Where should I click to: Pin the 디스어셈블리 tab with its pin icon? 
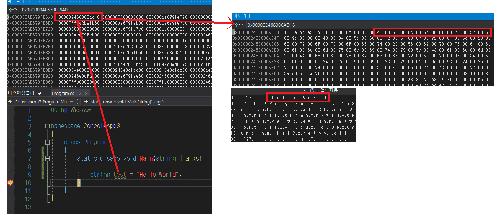coord(39,93)
